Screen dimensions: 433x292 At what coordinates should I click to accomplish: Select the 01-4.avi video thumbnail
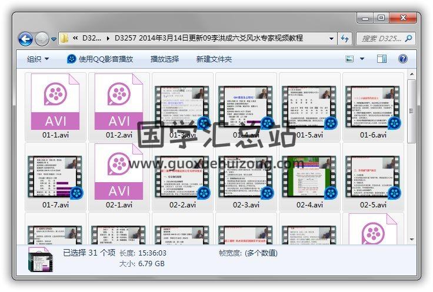click(246, 108)
